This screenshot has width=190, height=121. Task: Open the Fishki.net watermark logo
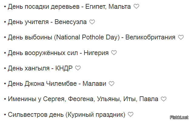coord(179,117)
